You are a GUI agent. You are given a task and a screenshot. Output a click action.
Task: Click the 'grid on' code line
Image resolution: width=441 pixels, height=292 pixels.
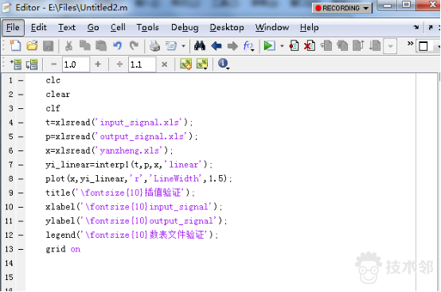coord(63,249)
